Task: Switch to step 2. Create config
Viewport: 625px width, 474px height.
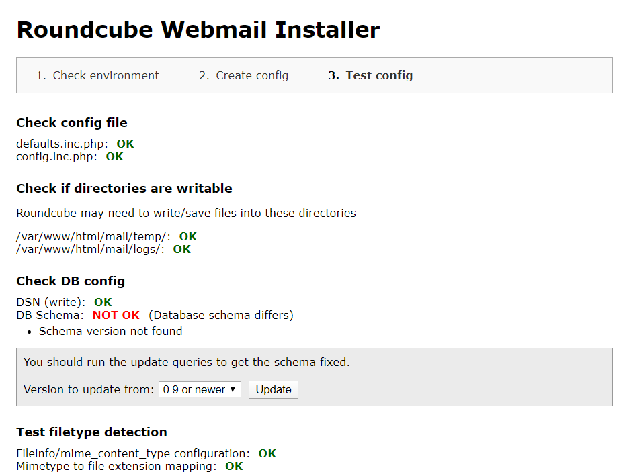Action: 243,75
